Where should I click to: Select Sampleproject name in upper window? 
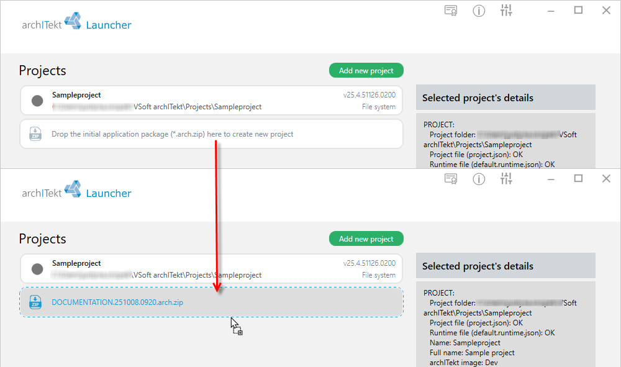(x=76, y=95)
